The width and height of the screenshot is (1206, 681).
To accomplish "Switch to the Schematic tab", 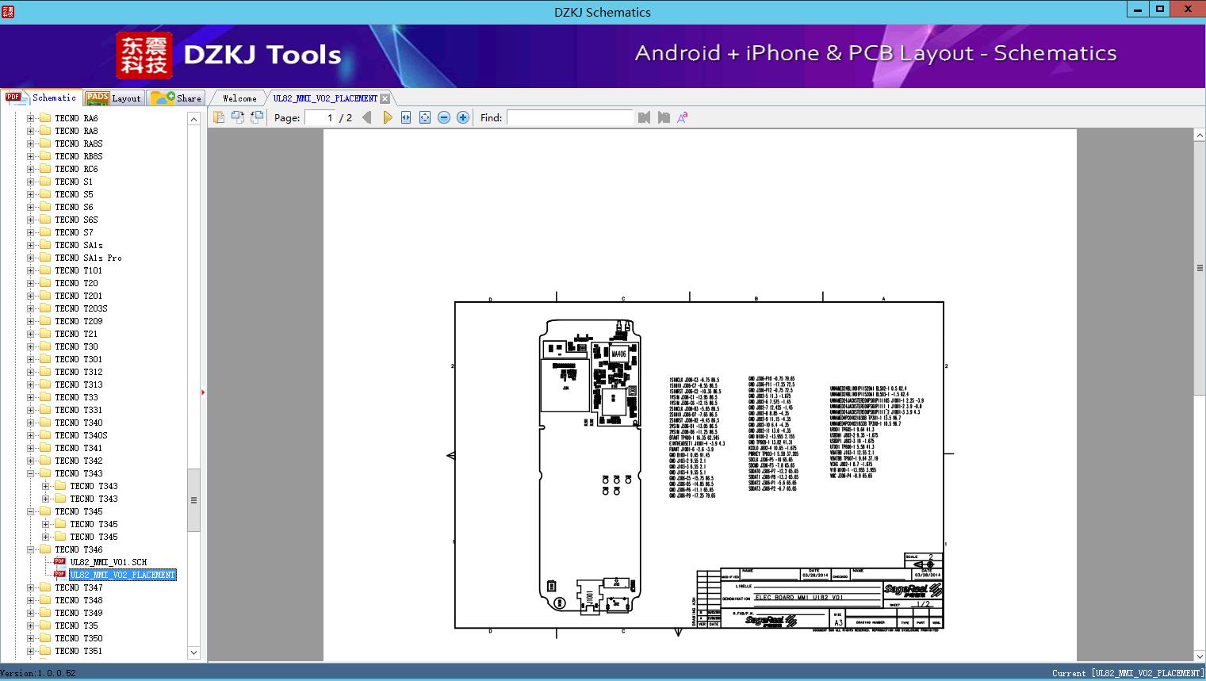I will coord(41,98).
